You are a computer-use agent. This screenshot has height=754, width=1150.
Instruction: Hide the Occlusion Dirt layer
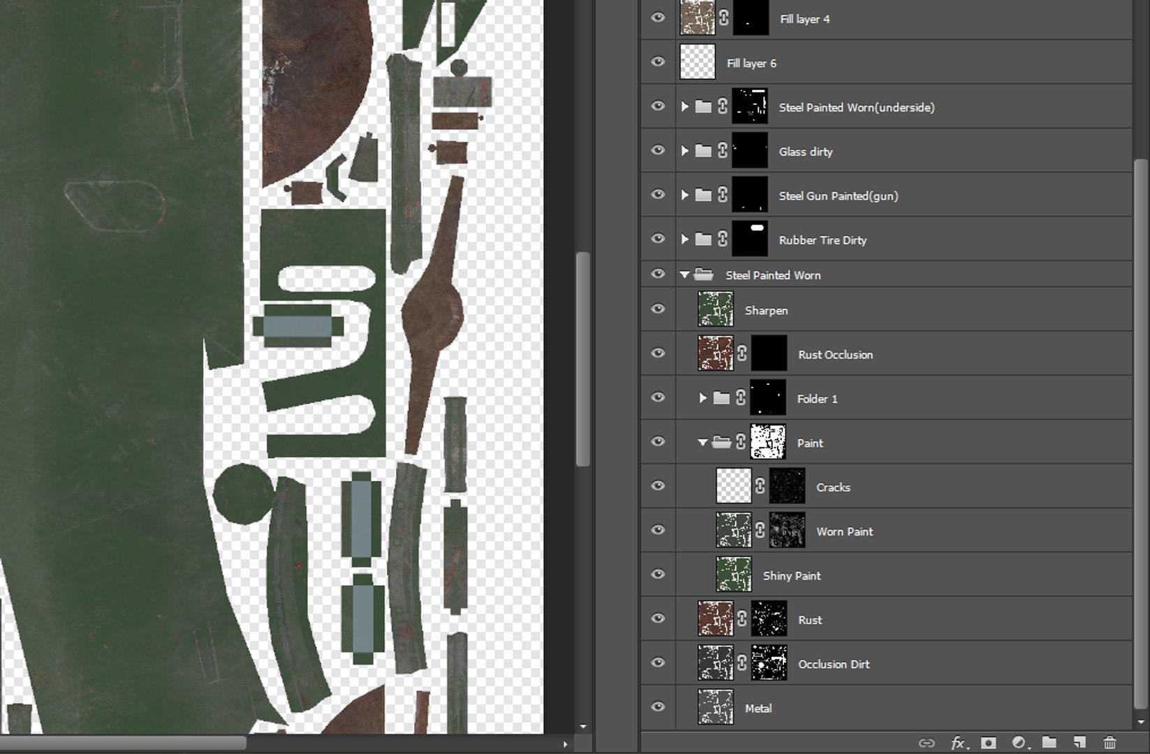tap(658, 663)
